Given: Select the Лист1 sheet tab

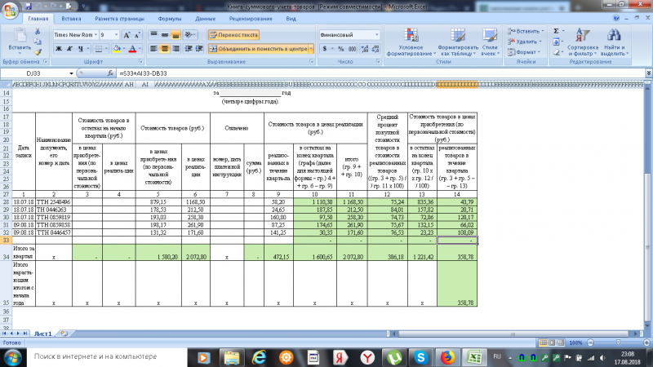Looking at the screenshot, I should [43, 334].
